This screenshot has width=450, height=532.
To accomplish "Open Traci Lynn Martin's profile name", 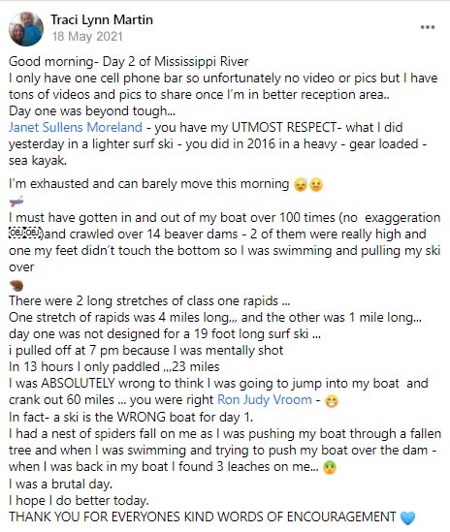I will (102, 20).
